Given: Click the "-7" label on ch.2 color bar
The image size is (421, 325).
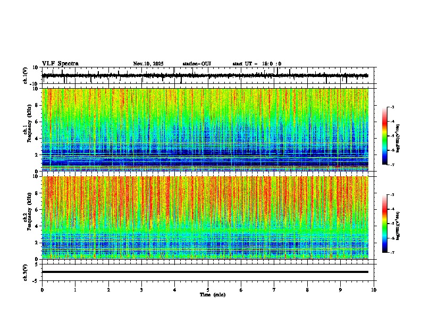Looking at the screenshot, I should [392, 252].
